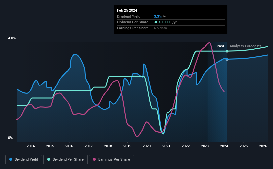Toggle the Earnings Per Share legend series

click(111, 160)
